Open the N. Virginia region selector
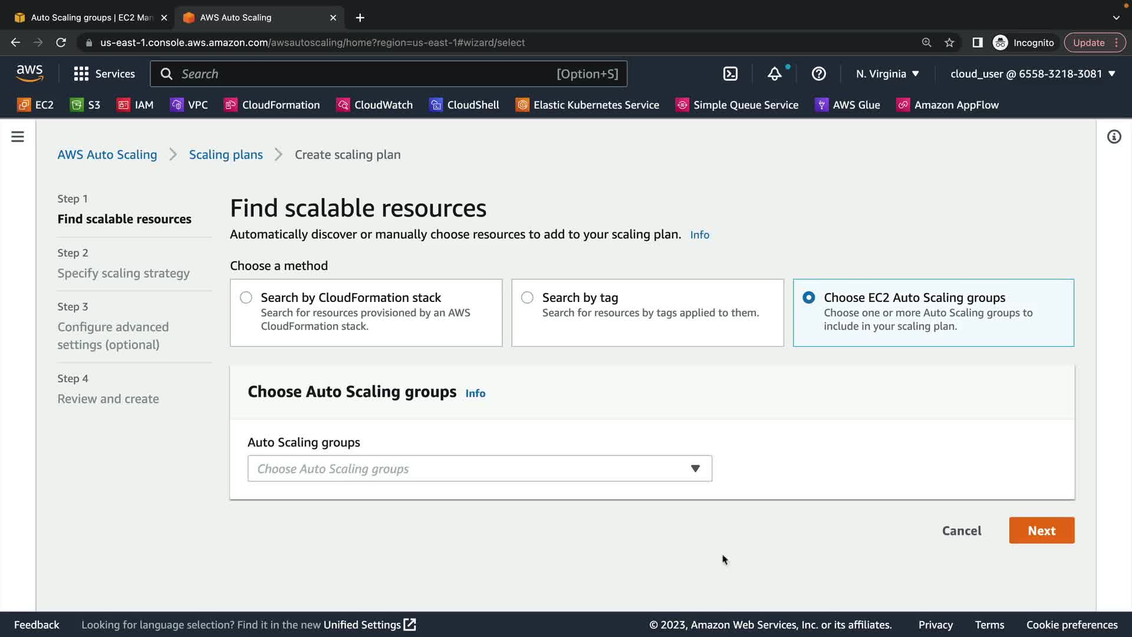Viewport: 1132px width, 637px height. point(887,74)
